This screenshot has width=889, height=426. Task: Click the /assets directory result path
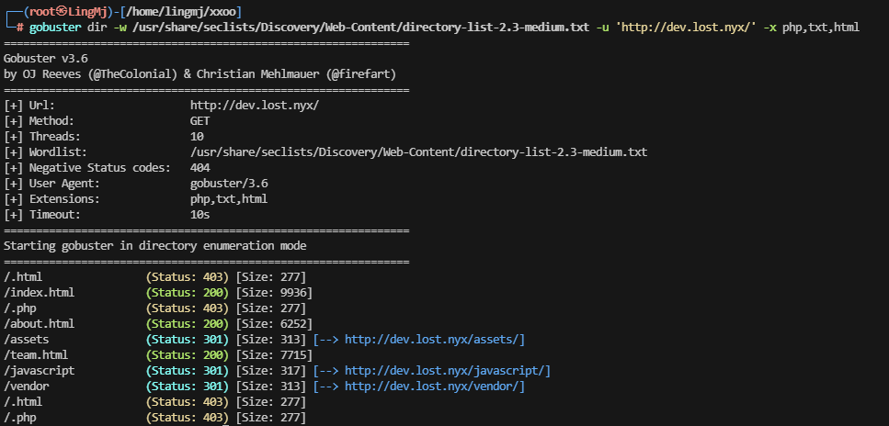[x=27, y=340]
